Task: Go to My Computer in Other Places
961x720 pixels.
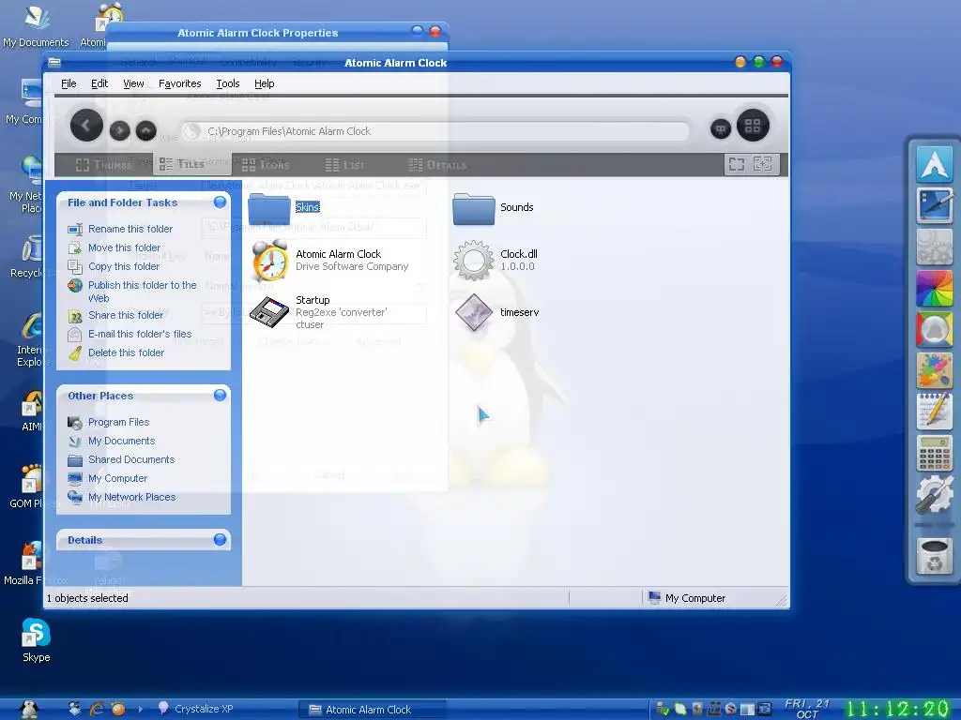Action: (117, 478)
